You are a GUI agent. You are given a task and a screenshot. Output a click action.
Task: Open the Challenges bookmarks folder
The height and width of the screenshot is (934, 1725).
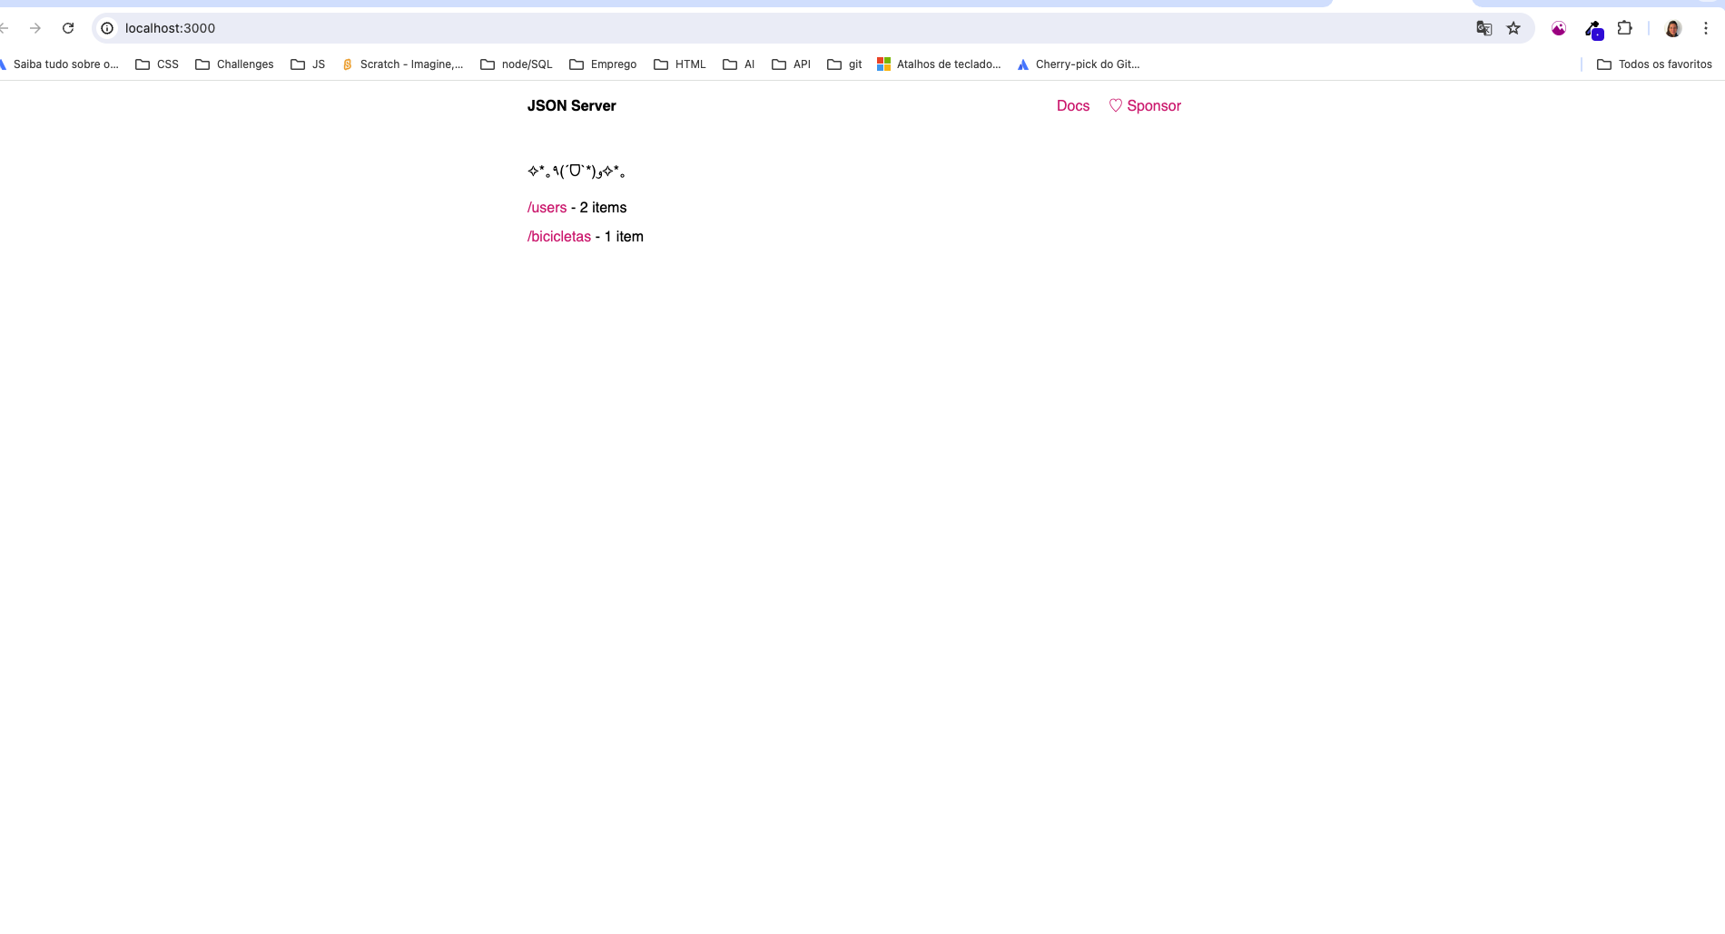(x=234, y=64)
